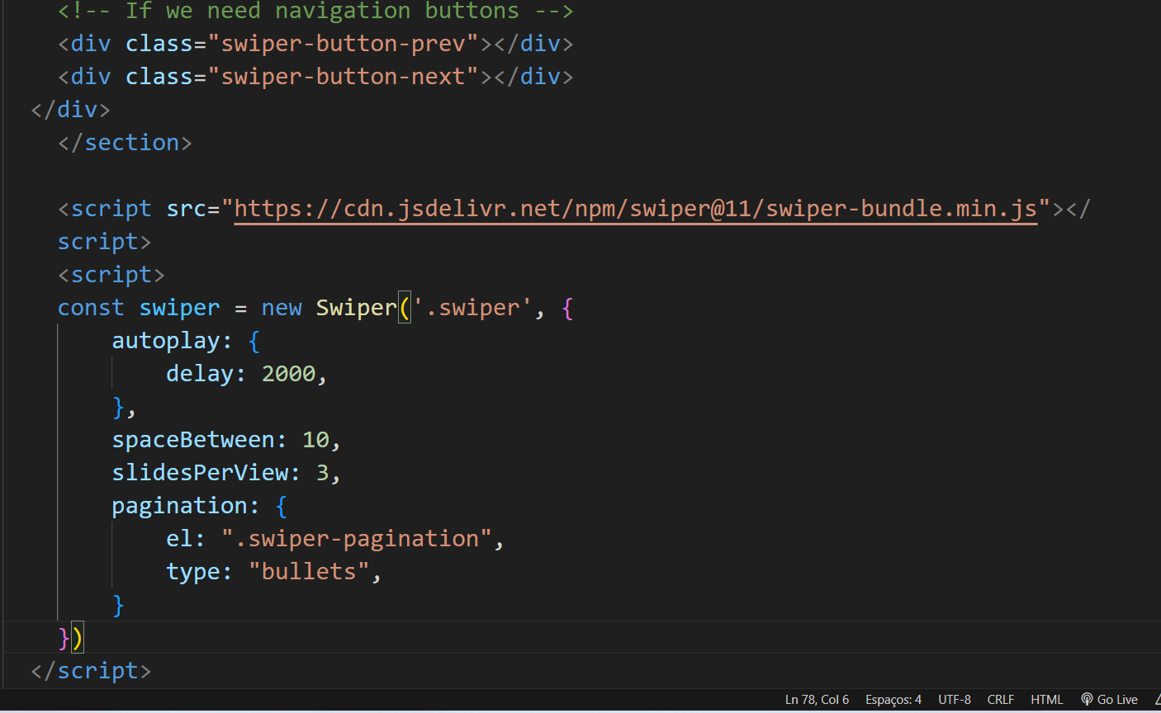Screen dimensions: 1161x713
Task: Click the type: property key
Action: [x=199, y=572]
